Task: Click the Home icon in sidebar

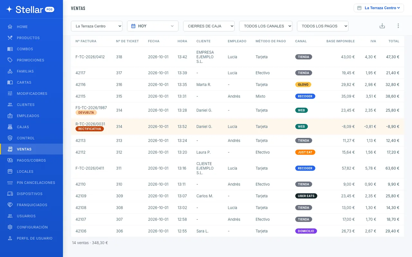Action: 10,27
